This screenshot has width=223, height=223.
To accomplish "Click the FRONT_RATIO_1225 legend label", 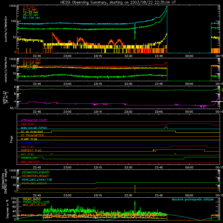I will coord(36,202).
